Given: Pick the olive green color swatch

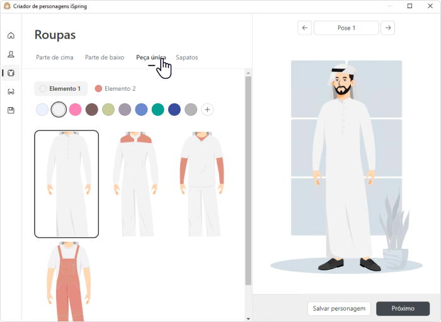Looking at the screenshot, I should 108,110.
